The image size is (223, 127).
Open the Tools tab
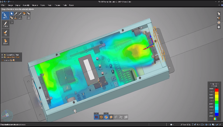click(x=65, y=5)
